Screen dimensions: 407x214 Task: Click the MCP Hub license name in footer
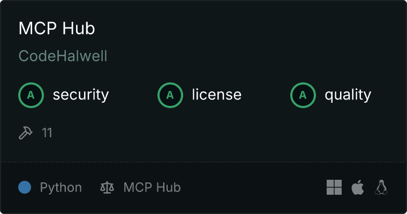(152, 187)
